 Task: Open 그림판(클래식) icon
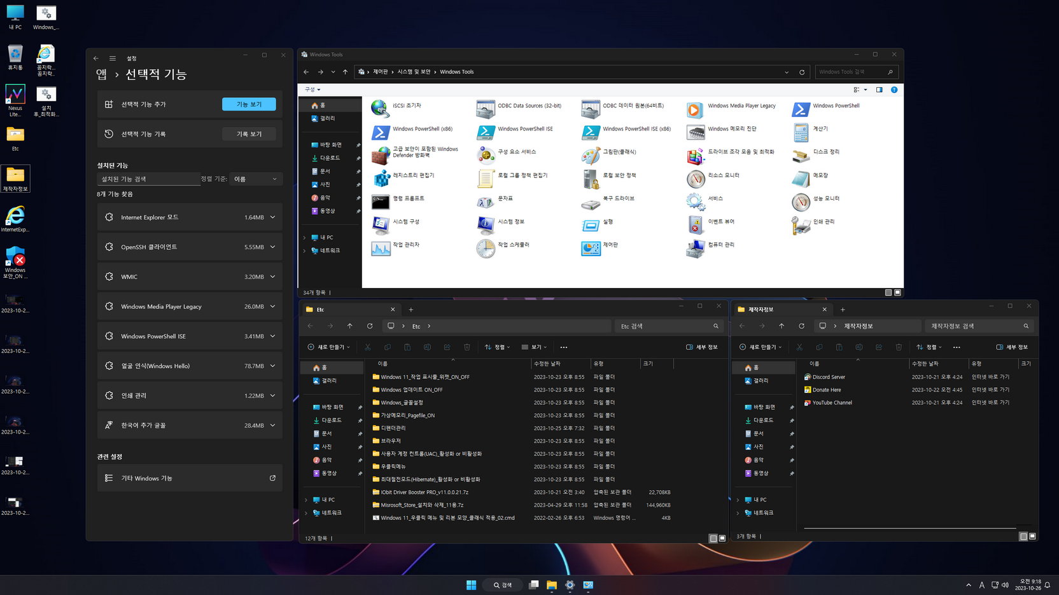pos(591,155)
